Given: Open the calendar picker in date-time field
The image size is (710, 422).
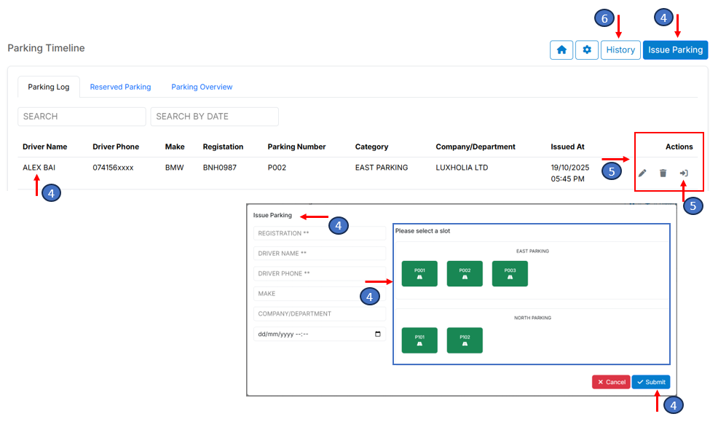Looking at the screenshot, I should coord(377,335).
